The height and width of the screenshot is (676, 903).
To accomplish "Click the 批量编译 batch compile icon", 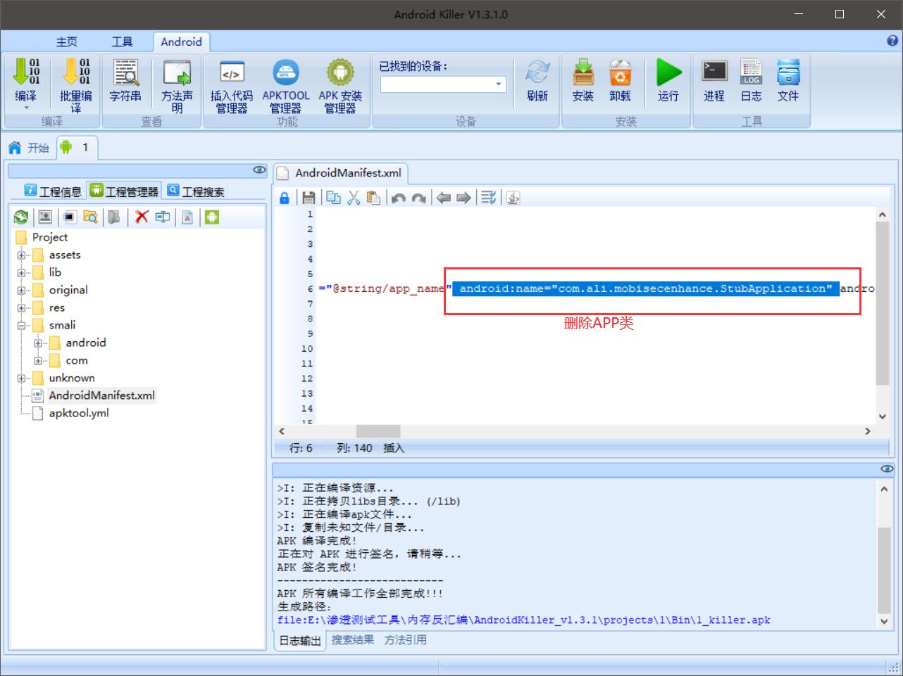I will (x=75, y=72).
